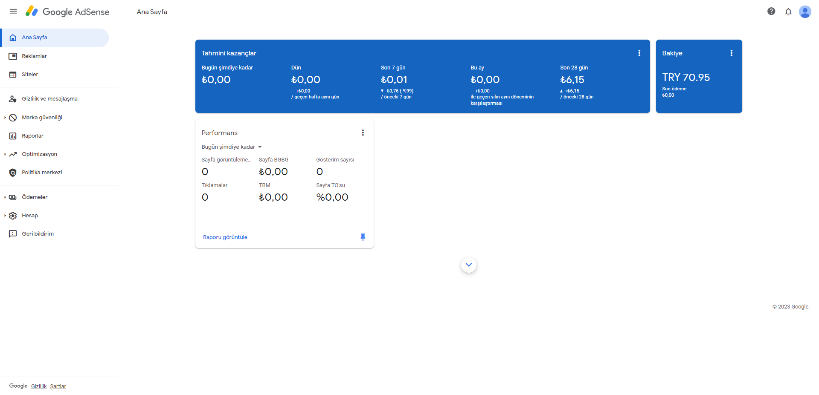Open the hamburger main menu
The height and width of the screenshot is (395, 819).
pos(13,12)
